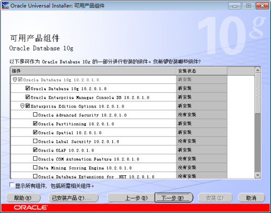Collapse the Oracle Database 10g root node

tap(15, 80)
